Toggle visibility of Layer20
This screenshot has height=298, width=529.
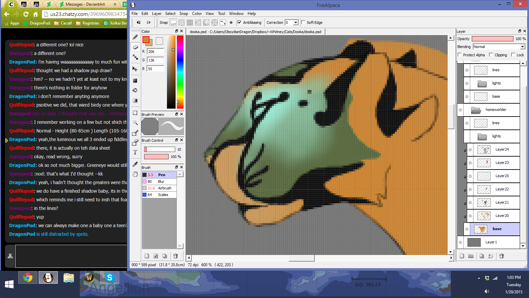(470, 216)
